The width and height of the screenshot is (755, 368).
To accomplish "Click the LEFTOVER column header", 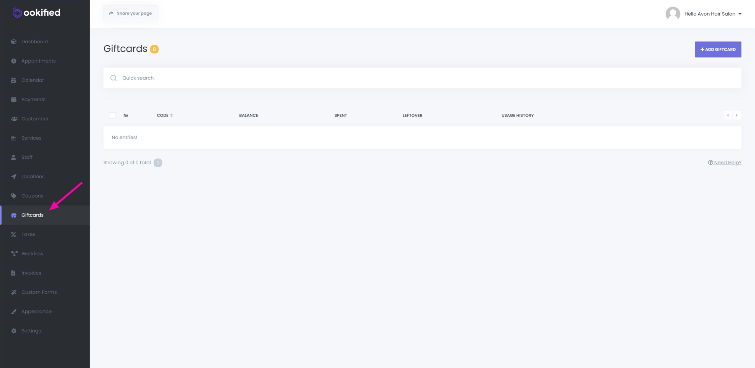I will coord(412,115).
